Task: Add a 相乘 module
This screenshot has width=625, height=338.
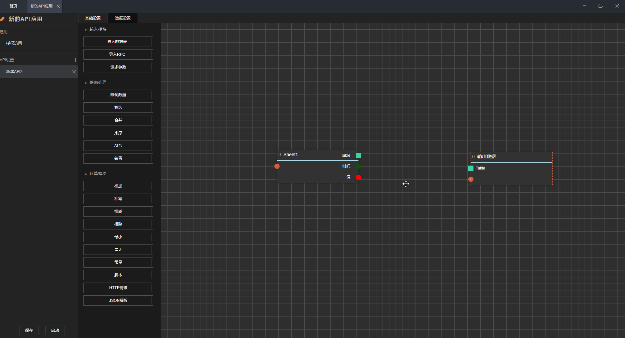Action: coord(118,212)
